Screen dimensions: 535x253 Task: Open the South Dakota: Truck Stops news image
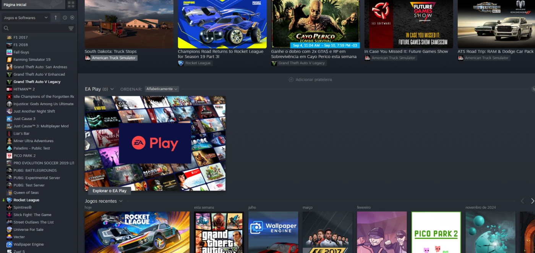129,24
